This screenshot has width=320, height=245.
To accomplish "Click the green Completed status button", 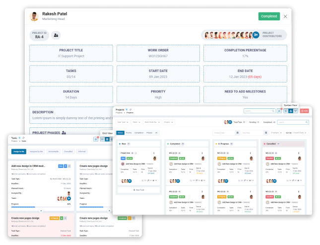I will (269, 16).
